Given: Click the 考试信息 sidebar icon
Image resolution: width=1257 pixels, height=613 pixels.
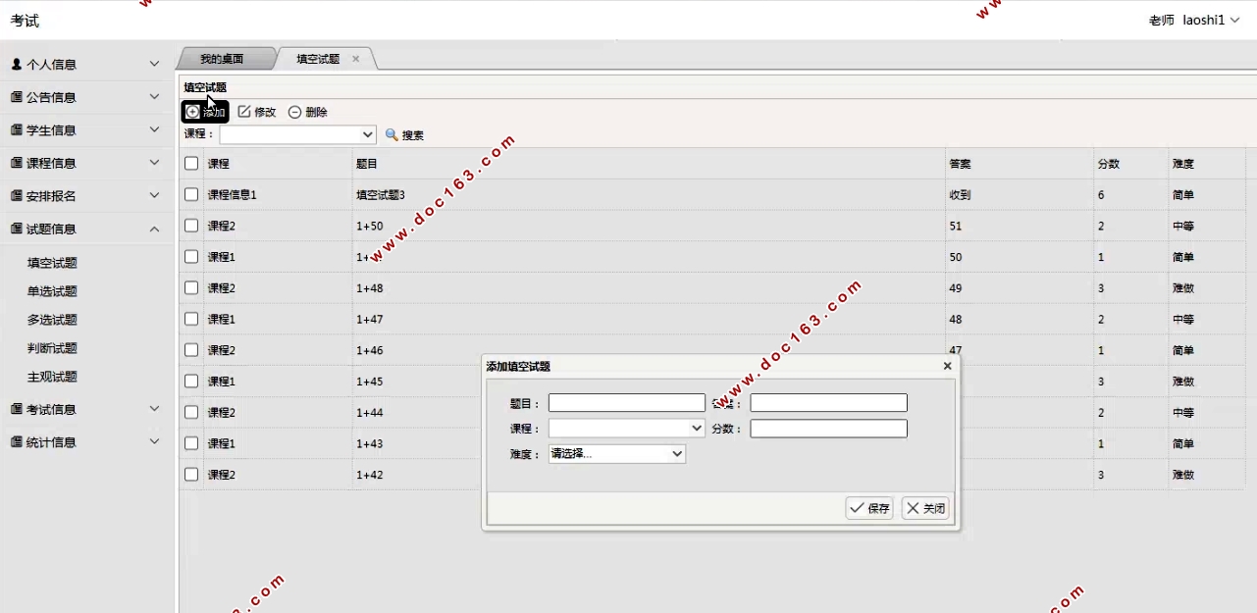Looking at the screenshot, I should tap(17, 409).
